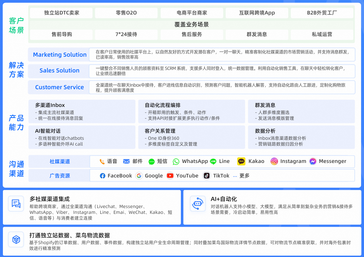Open the Instagram channel icon
This screenshot has height=257, width=364.
pyautogui.click(x=274, y=161)
